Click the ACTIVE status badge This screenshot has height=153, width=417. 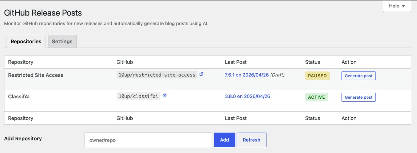[x=316, y=97]
